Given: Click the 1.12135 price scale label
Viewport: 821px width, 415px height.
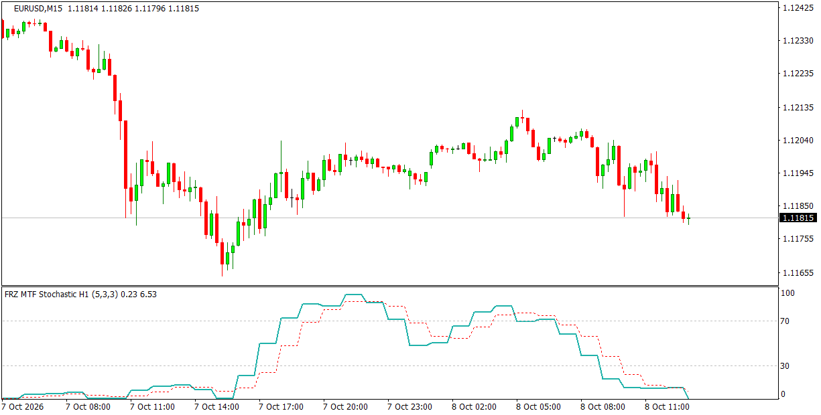Looking at the screenshot, I should (x=798, y=107).
